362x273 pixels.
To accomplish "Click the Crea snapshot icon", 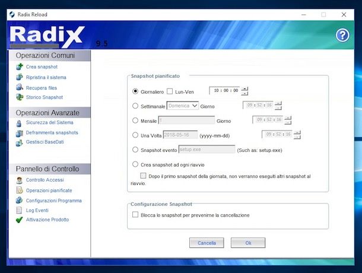I will [x=20, y=66].
